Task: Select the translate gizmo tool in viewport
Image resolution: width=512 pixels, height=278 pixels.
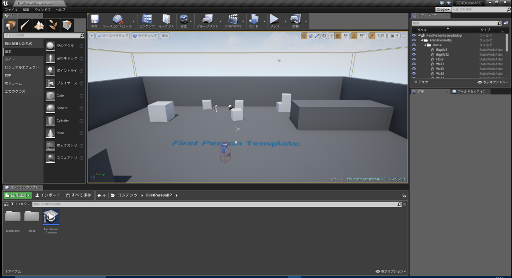Action: click(304, 36)
